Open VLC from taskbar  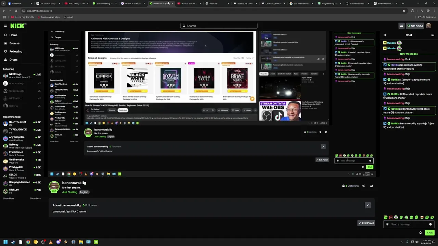pyautogui.click(x=51, y=242)
